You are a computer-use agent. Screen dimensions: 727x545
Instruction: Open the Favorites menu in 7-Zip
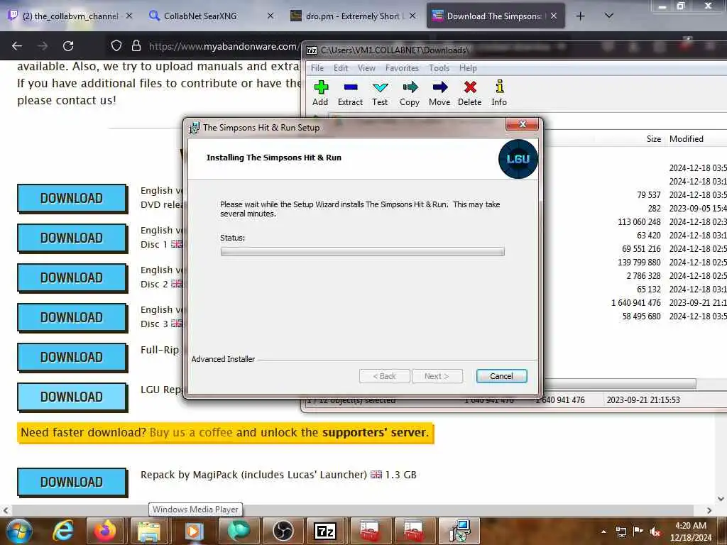(402, 68)
